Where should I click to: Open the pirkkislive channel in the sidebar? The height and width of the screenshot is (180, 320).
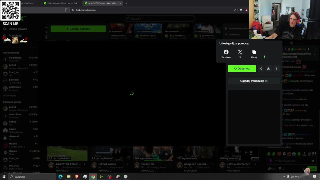pos(20,88)
